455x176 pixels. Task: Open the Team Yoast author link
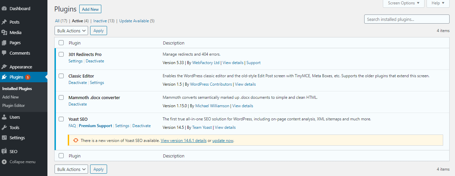click(x=202, y=127)
